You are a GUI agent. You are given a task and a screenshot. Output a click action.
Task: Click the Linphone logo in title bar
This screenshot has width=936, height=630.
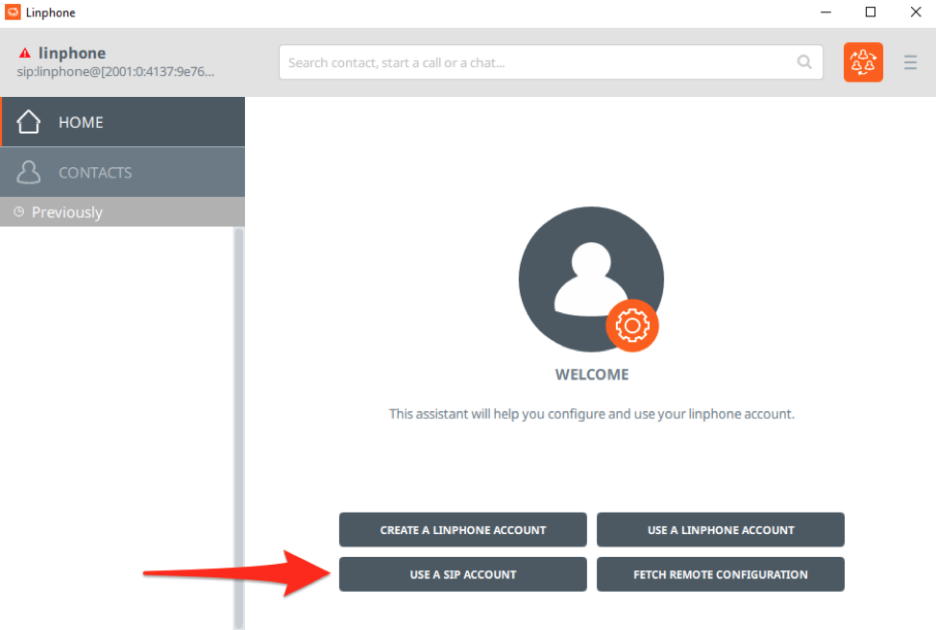pyautogui.click(x=12, y=12)
